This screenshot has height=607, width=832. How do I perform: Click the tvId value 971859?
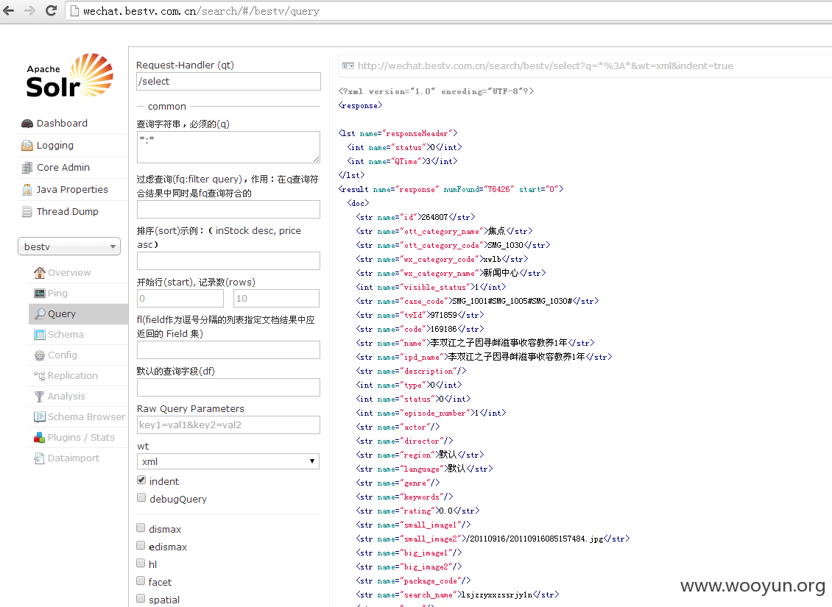click(x=443, y=315)
